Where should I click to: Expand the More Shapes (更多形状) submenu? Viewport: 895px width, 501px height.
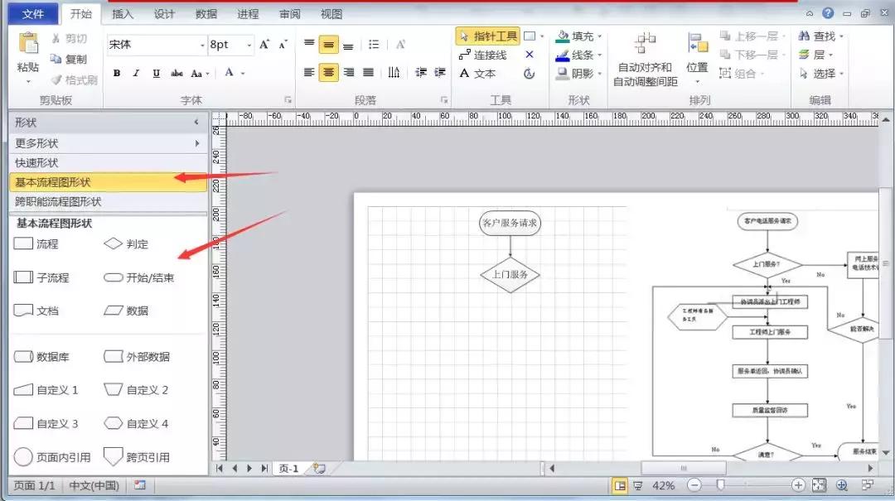point(196,143)
